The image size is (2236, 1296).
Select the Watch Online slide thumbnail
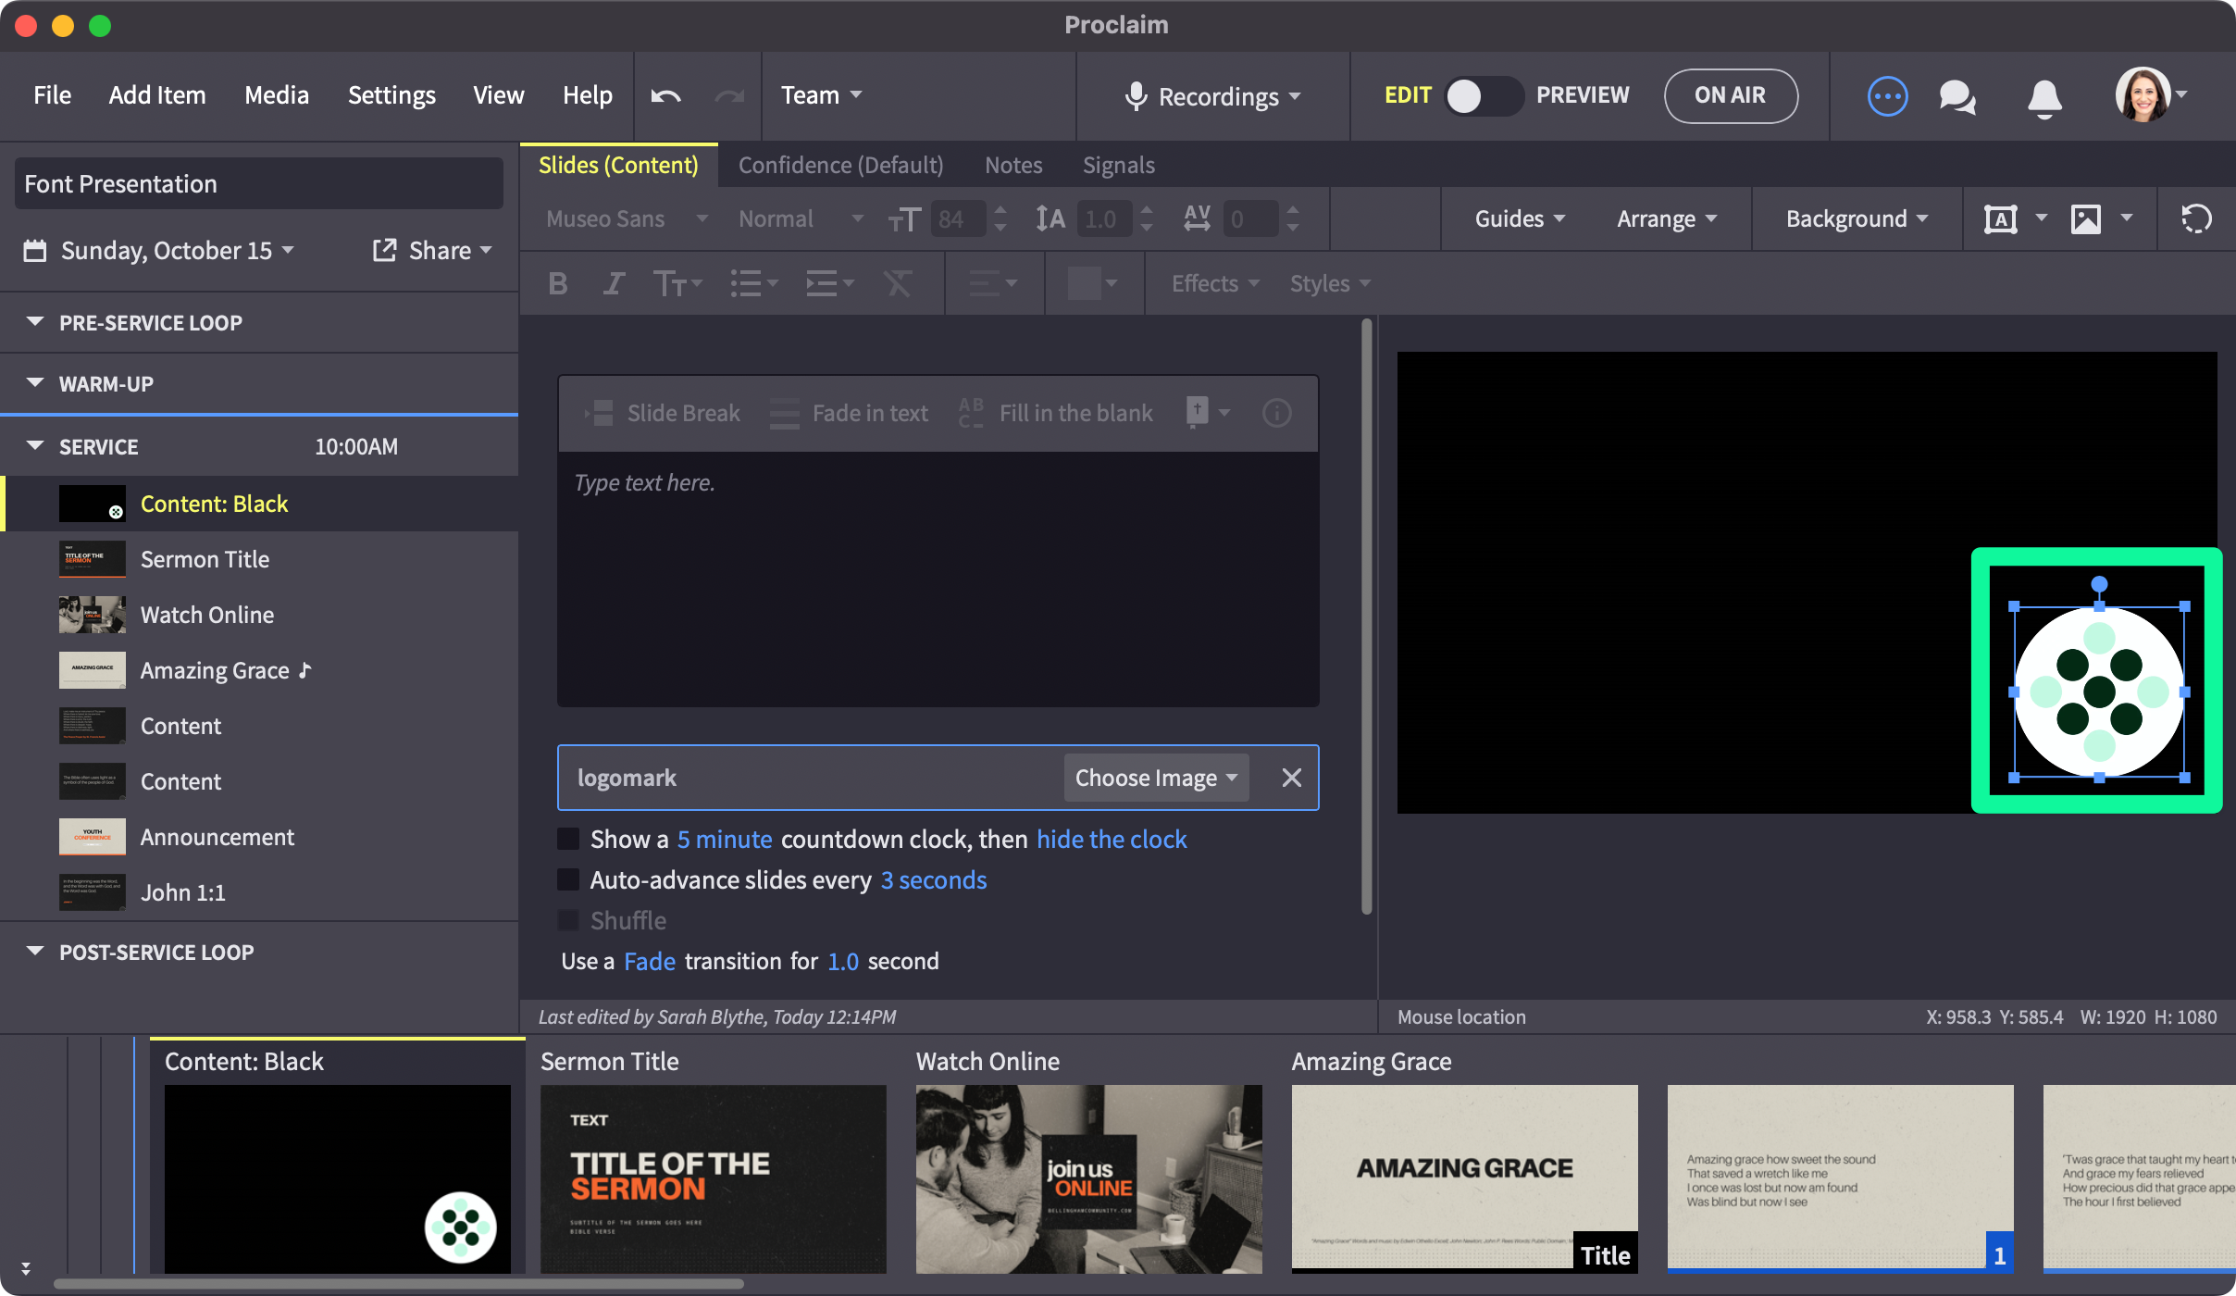click(x=1088, y=1178)
